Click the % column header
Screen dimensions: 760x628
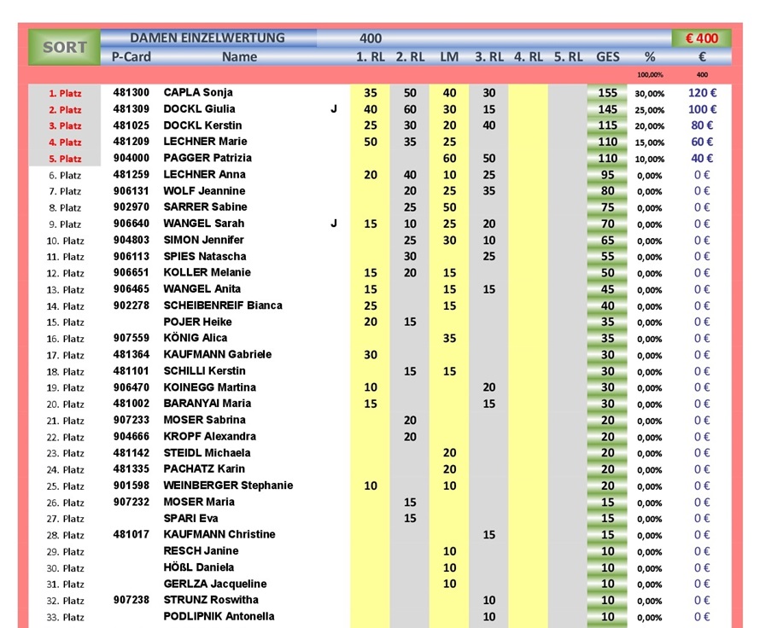click(x=650, y=56)
